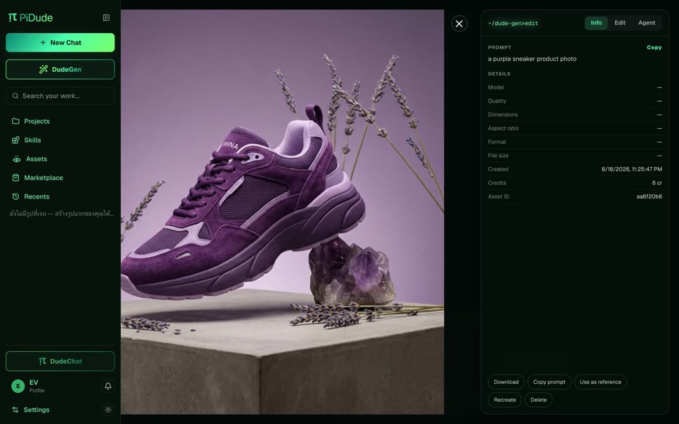Click the Asset ID value aa6f20b6
679x424 pixels.
point(649,197)
